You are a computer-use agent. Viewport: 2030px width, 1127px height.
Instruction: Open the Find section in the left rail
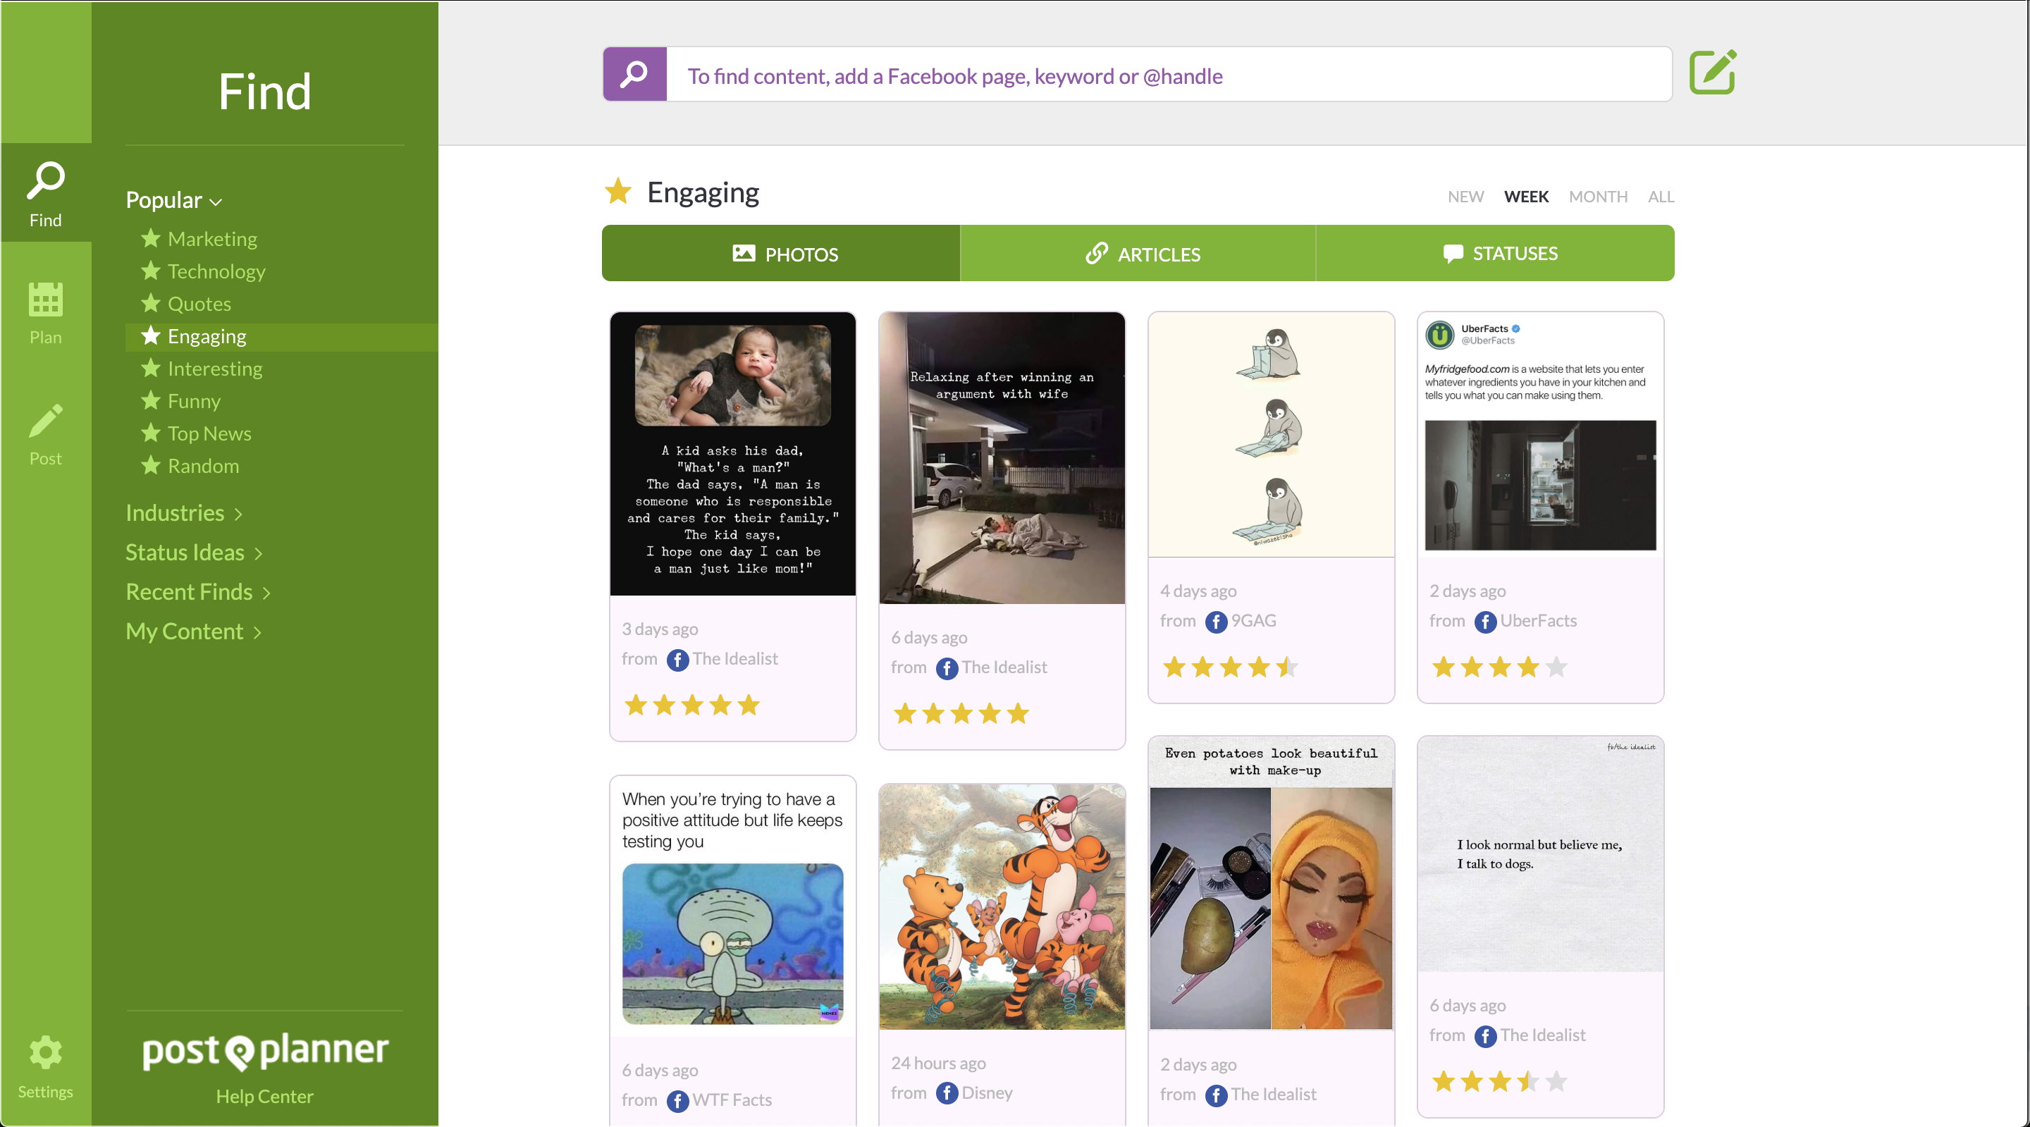(46, 194)
